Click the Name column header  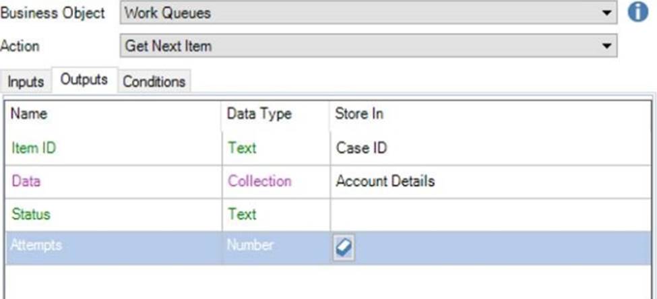point(113,114)
